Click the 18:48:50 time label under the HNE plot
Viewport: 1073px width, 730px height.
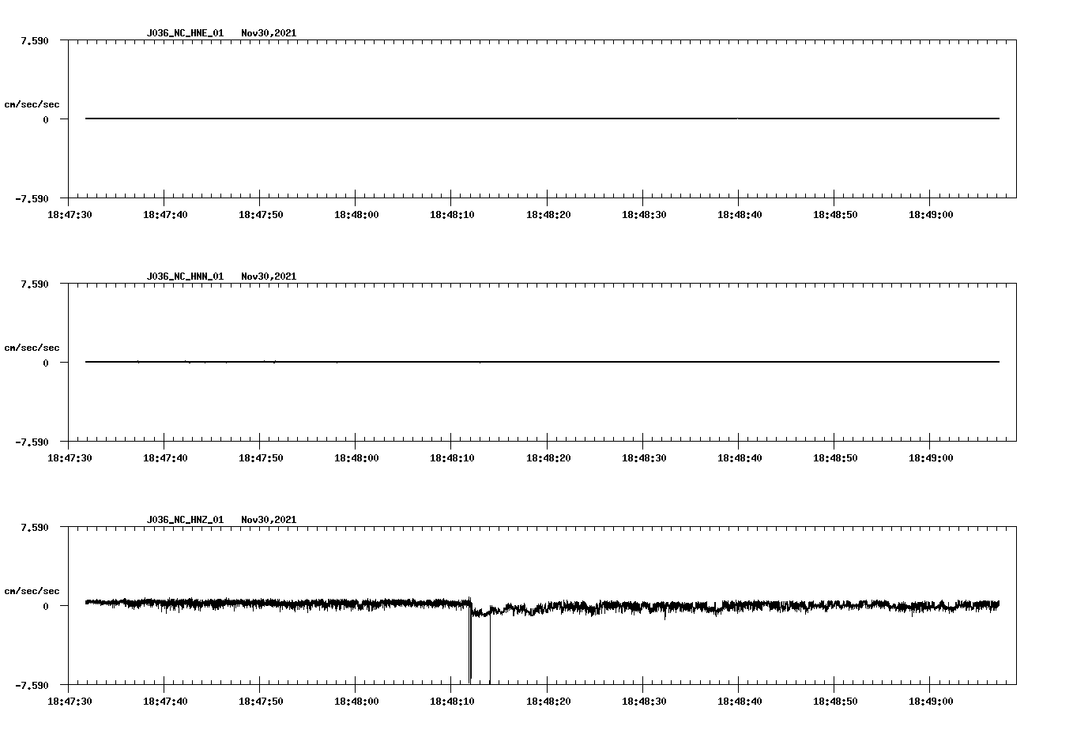[x=834, y=214]
